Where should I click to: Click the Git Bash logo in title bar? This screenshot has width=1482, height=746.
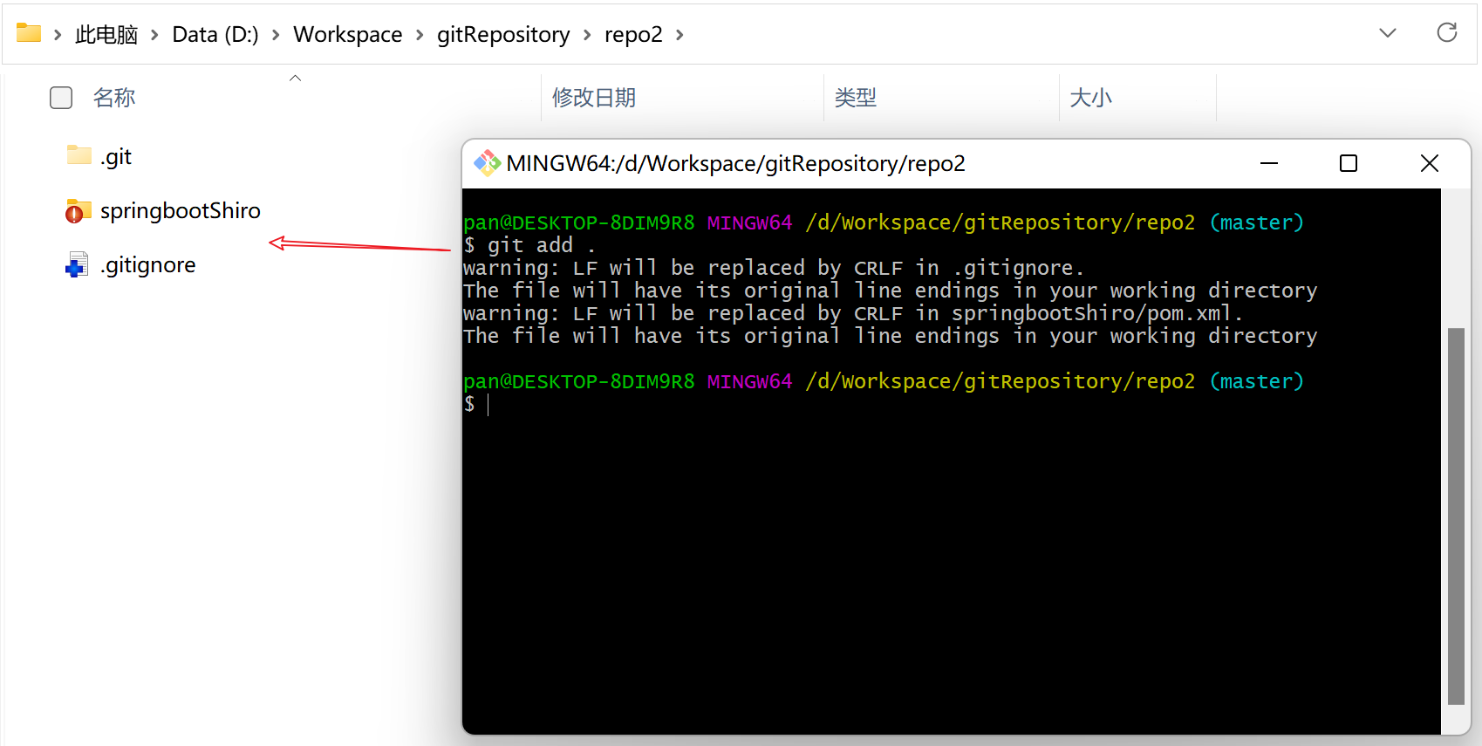pyautogui.click(x=486, y=163)
